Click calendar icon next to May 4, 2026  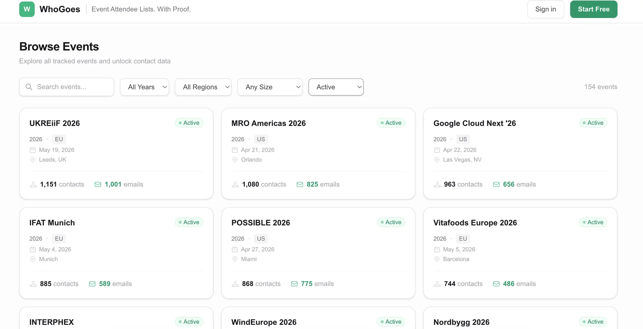click(x=33, y=249)
